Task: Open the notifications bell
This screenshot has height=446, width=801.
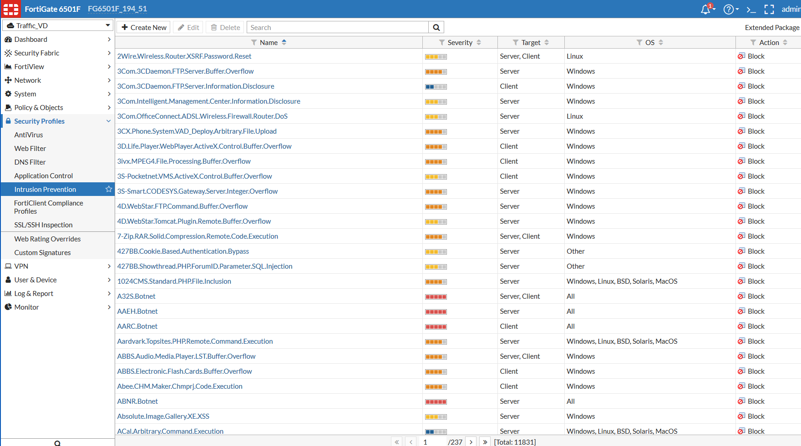Action: [x=706, y=9]
